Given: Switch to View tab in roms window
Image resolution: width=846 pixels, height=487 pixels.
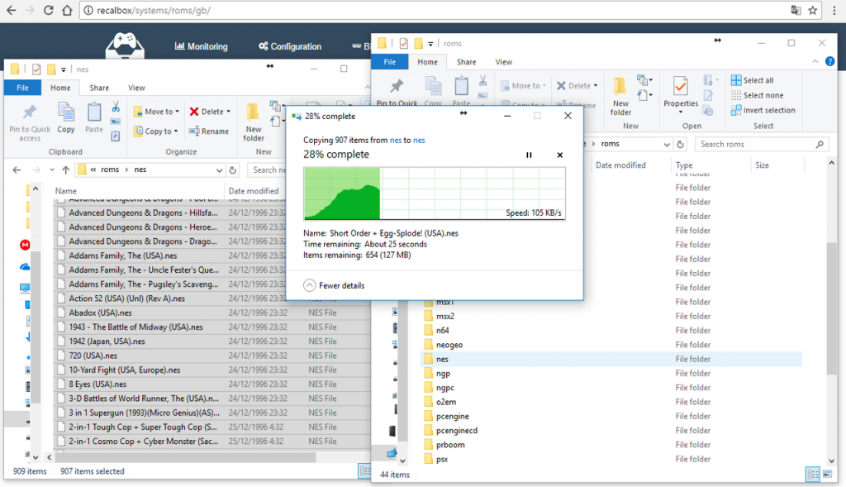Looking at the screenshot, I should coord(503,62).
